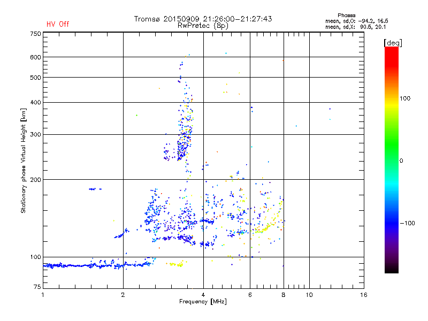Click the colorbar tick label '-100'
The image size is (428, 321).
pyautogui.click(x=407, y=223)
